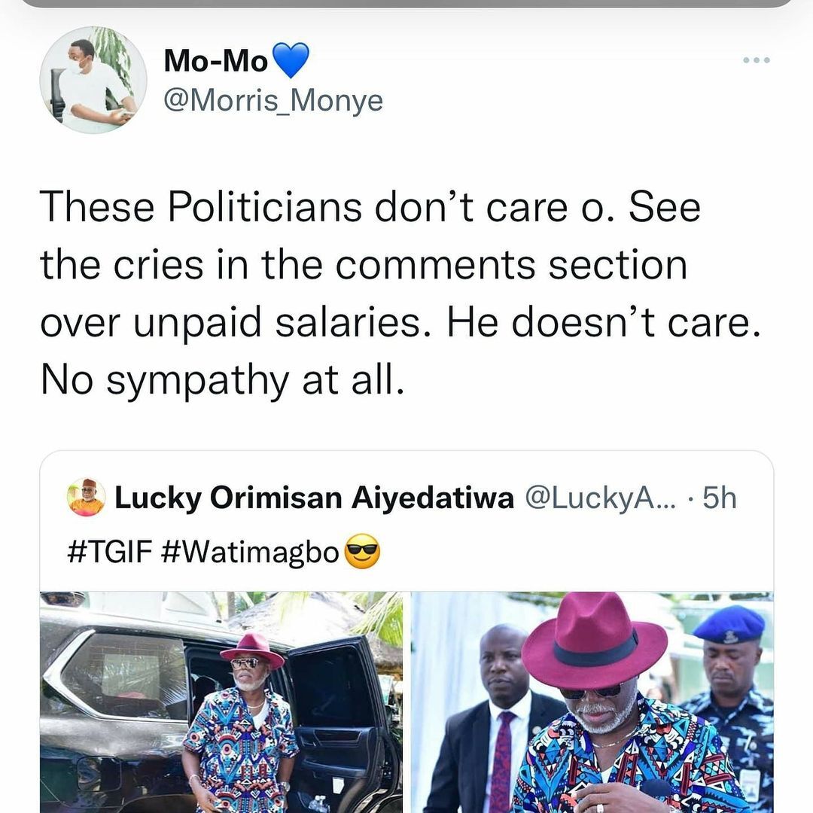This screenshot has width=813, height=813.
Task: Open Mo-Mo's profile picture
Action: tap(93, 80)
